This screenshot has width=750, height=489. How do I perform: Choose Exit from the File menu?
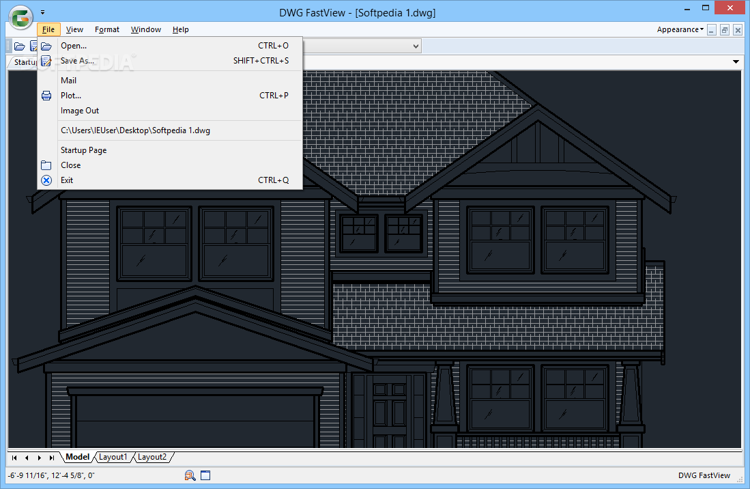click(x=170, y=180)
